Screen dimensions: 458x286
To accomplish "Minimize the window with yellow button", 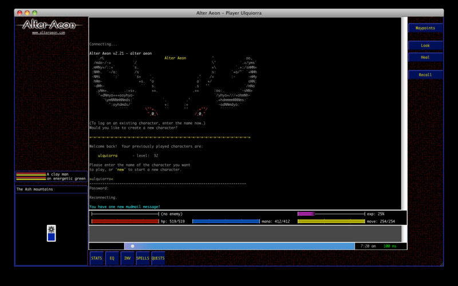I will pos(27,13).
